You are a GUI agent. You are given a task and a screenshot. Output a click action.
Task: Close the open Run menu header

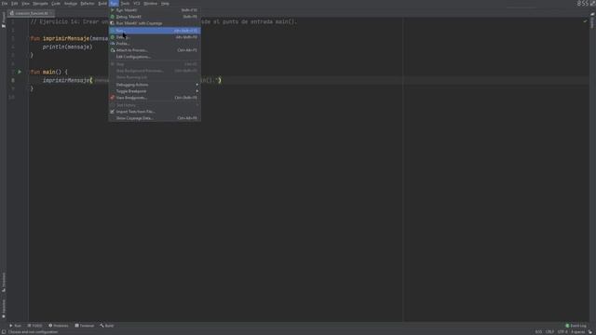coord(114,4)
